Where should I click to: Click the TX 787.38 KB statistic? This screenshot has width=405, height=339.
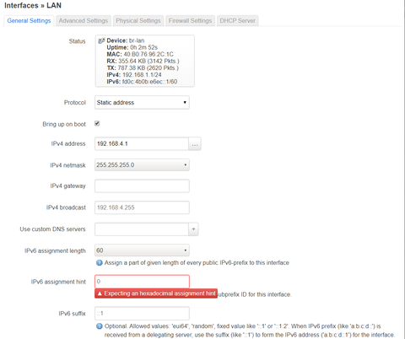click(143, 68)
